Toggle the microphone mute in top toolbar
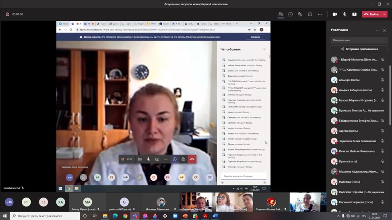 coord(345,14)
